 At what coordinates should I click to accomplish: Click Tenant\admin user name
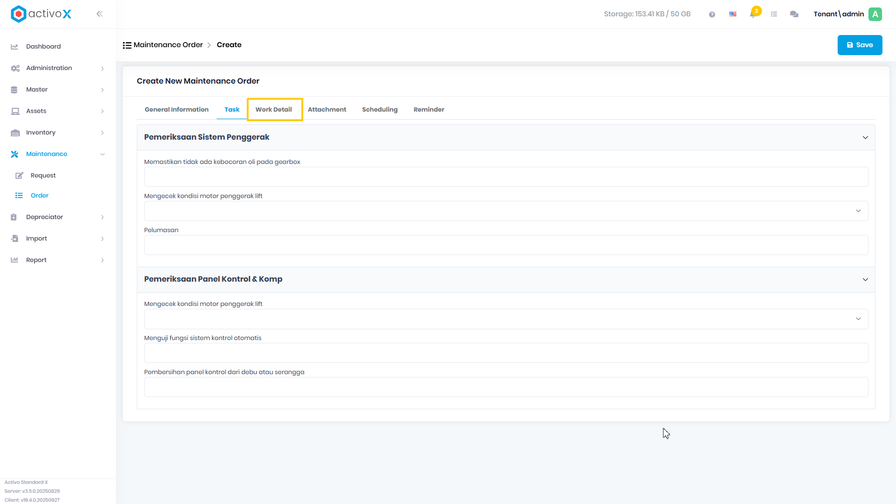tap(839, 14)
